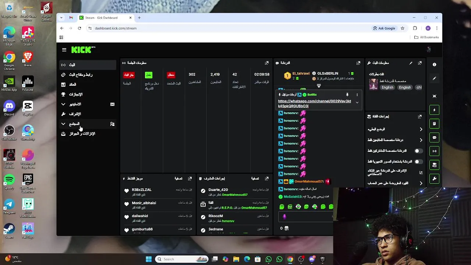Click the shop icon below chat input
Image resolution: width=471 pixels, height=265 pixels.
287,228
